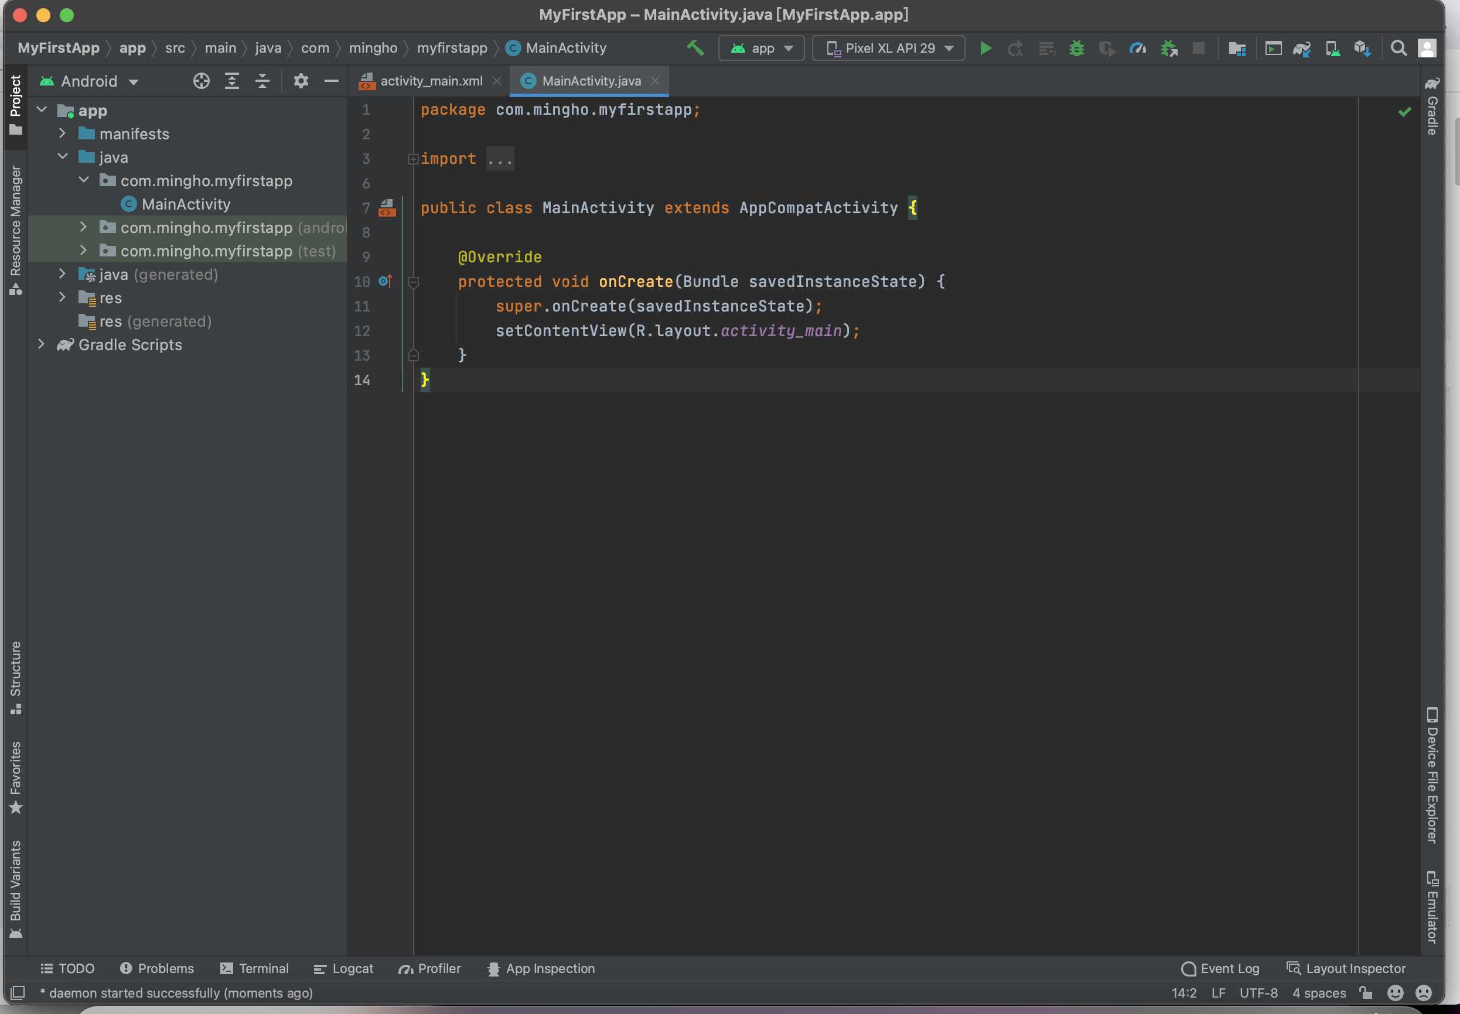Click sad smiley feedback icon
The width and height of the screenshot is (1460, 1014).
tap(1424, 992)
